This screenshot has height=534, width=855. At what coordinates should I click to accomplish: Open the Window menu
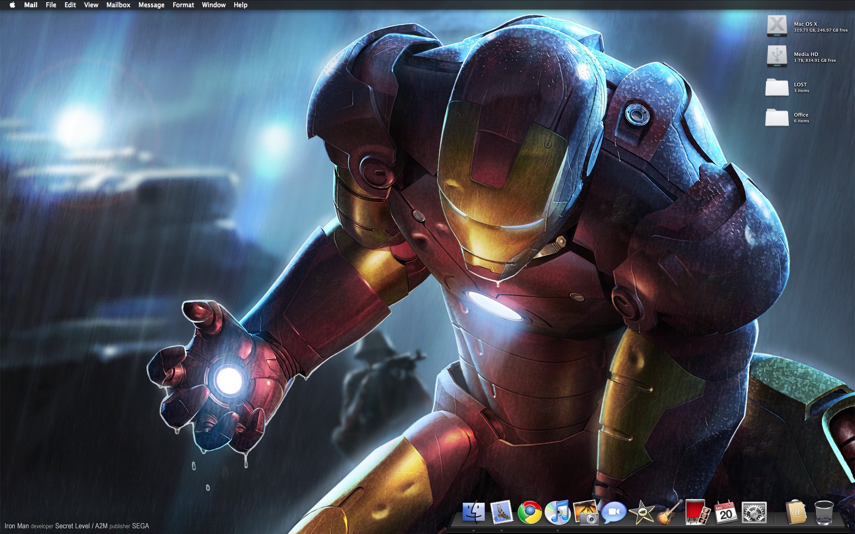tap(214, 5)
